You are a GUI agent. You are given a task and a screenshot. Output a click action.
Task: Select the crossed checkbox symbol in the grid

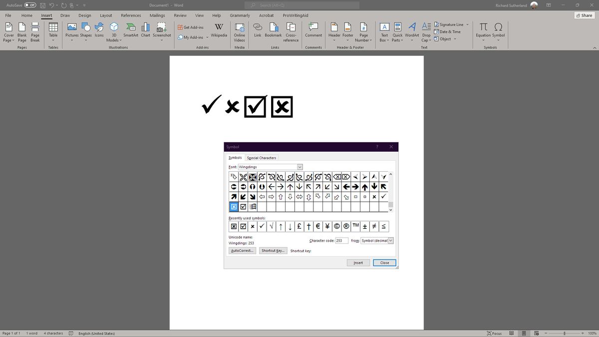pyautogui.click(x=233, y=206)
